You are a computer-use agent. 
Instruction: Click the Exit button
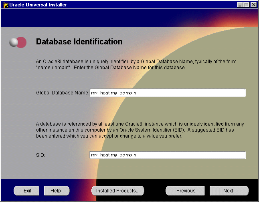click(x=26, y=191)
